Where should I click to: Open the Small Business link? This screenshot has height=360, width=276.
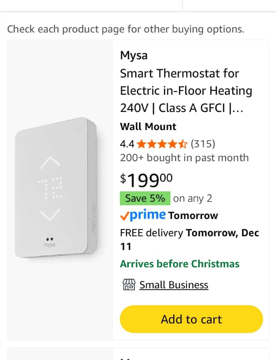[x=174, y=285]
